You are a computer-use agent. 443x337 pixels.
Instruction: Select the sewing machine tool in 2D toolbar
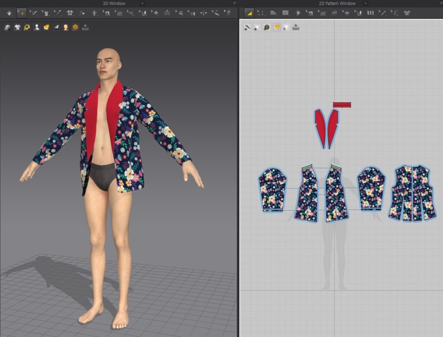click(x=310, y=13)
